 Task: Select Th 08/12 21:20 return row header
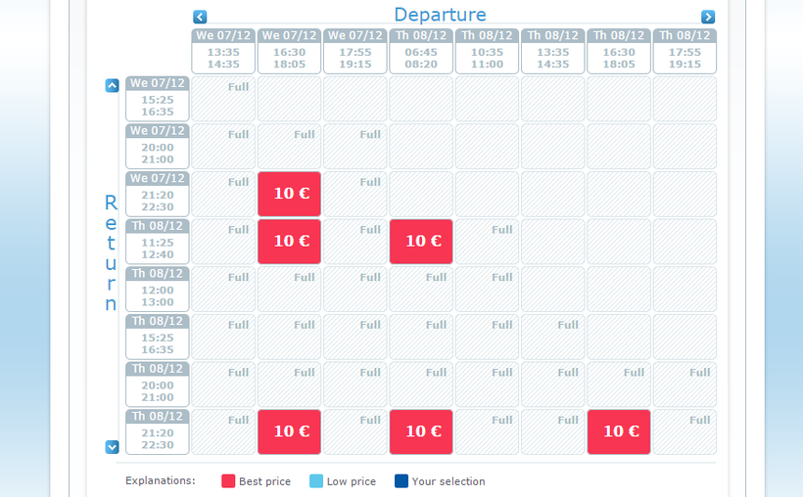tap(158, 431)
